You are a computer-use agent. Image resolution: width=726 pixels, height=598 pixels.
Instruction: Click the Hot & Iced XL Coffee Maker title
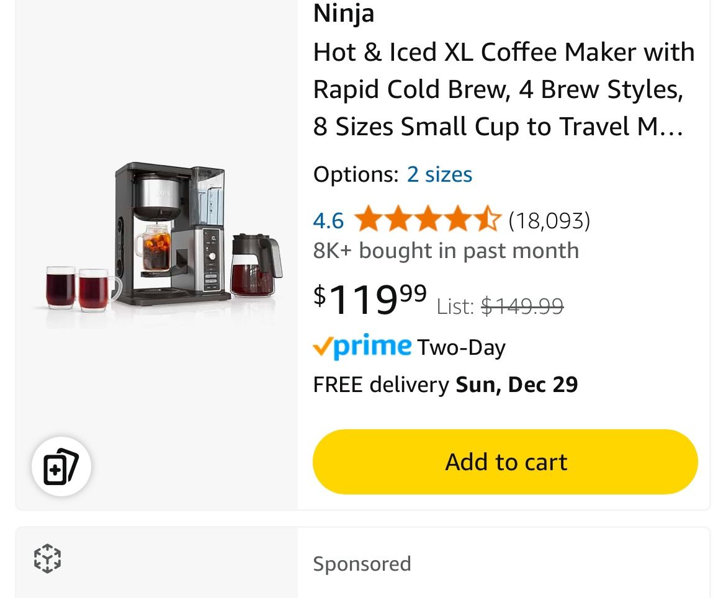(503, 89)
